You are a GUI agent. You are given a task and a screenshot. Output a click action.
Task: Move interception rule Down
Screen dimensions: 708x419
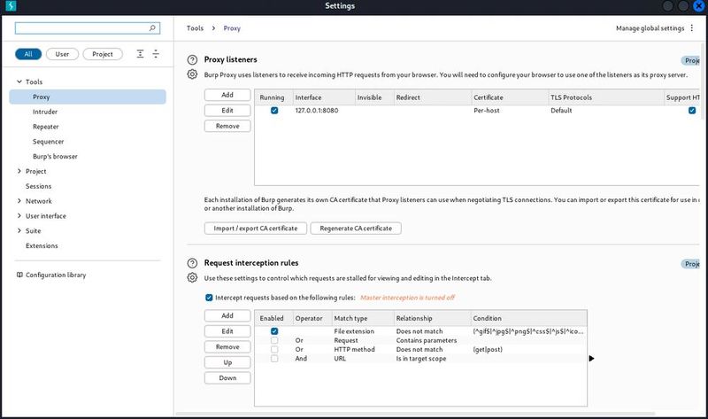point(227,378)
